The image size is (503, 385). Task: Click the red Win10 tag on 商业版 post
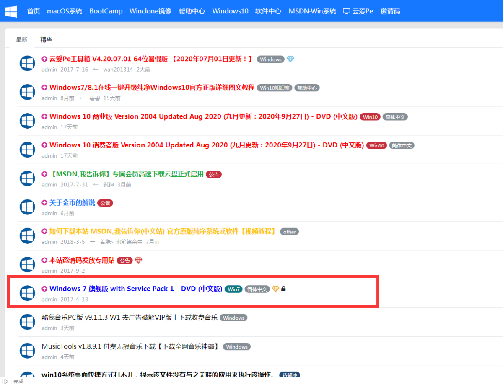370,117
